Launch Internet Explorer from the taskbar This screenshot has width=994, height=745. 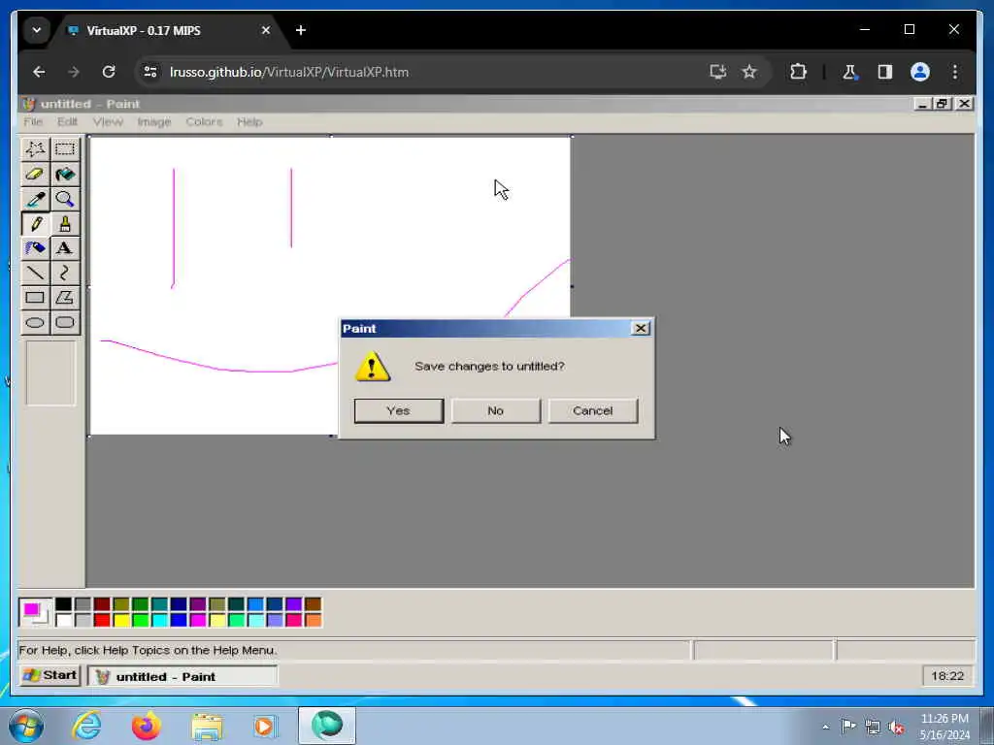[x=86, y=726]
